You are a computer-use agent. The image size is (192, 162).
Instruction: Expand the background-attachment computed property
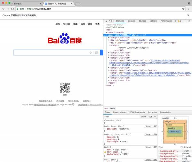(x=159, y=151)
